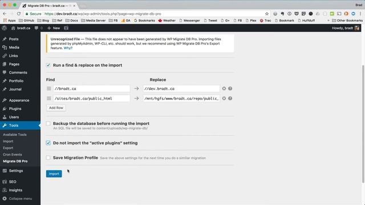Bookmark page with star icon
This screenshot has height=205, width=365.
click(267, 14)
